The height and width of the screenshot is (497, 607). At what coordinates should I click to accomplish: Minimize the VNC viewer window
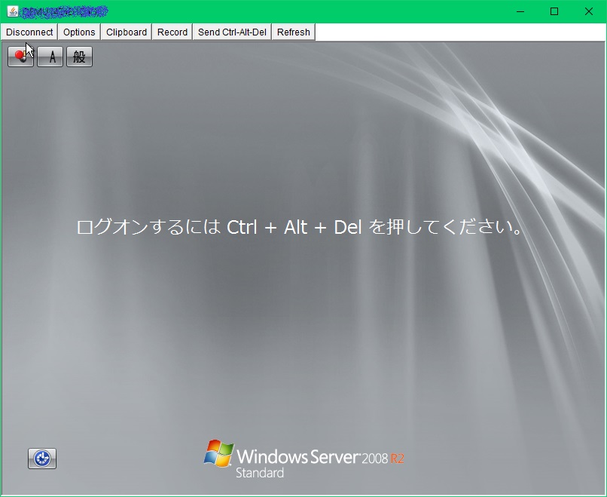click(x=520, y=11)
